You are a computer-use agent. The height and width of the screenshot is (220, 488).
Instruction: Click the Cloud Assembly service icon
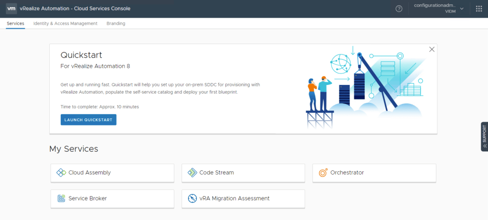(x=61, y=173)
